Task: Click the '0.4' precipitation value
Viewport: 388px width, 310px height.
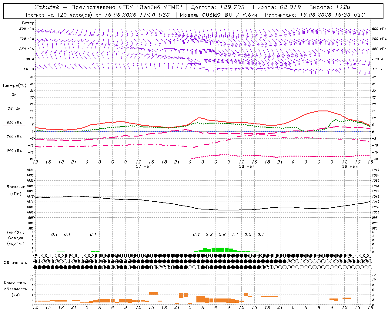Action: coord(196,235)
